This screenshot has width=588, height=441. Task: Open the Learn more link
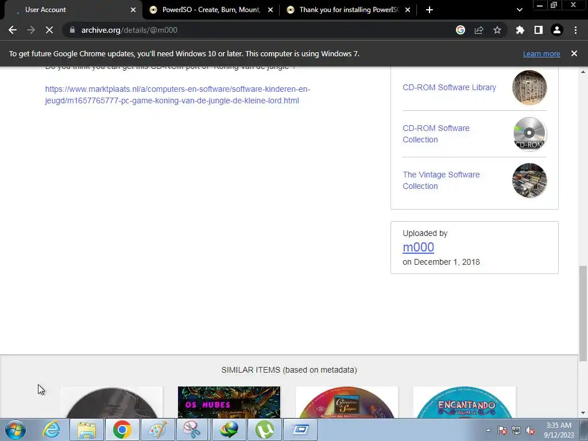tap(541, 53)
